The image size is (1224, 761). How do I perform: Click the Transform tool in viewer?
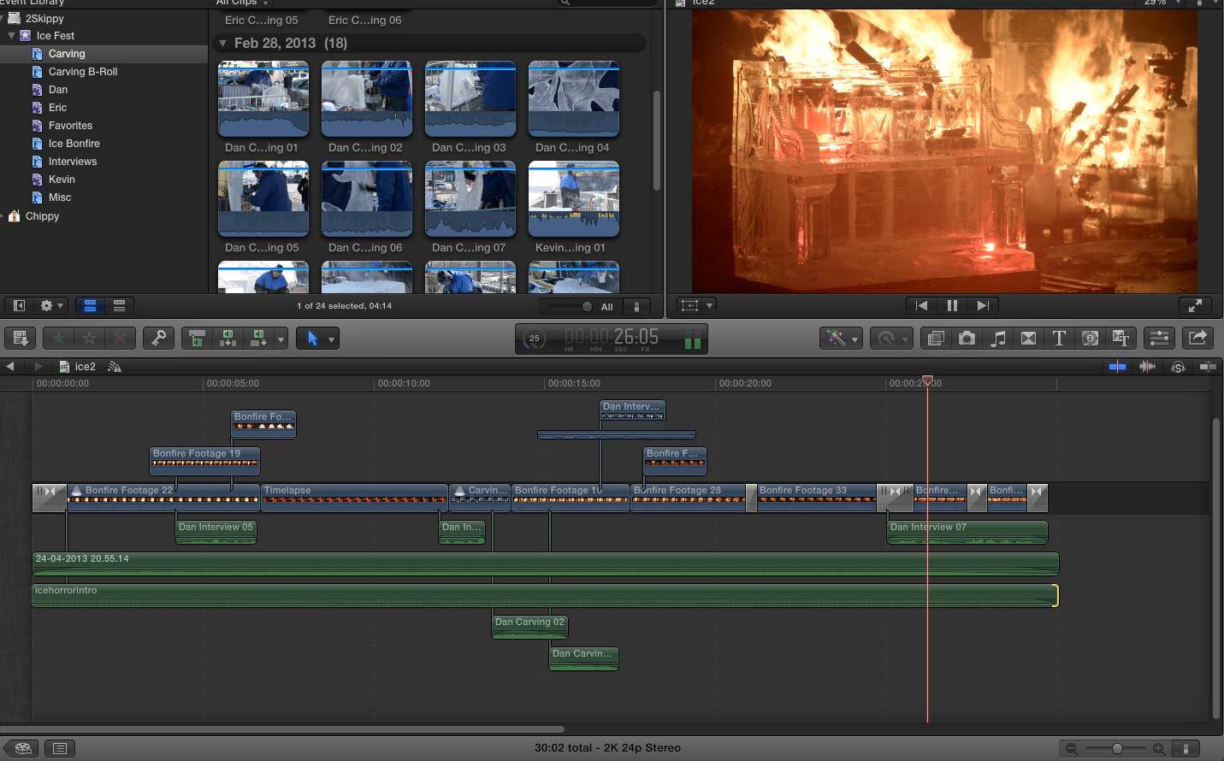689,305
